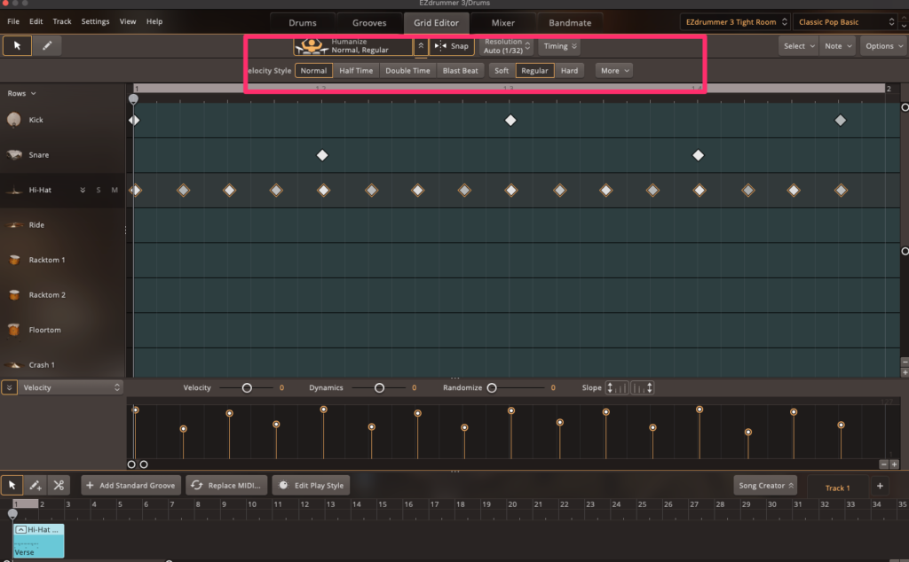Open the Classic Pop Basic preset dropdown
This screenshot has height=562, width=909.
(x=845, y=21)
